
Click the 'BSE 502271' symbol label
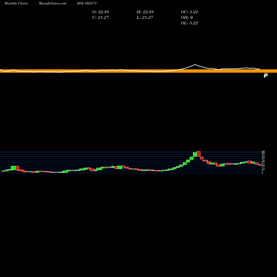pos(87,3)
